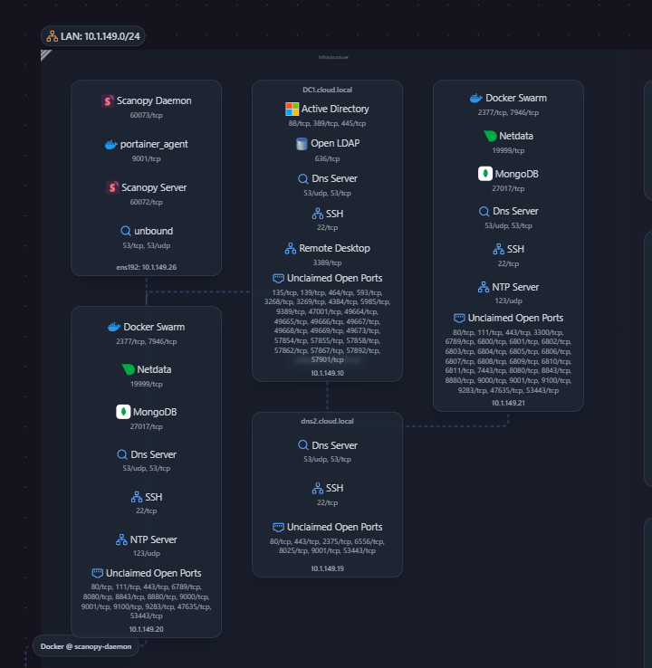Click the Docker Swarm icon on host 10.1.149.21

(475, 98)
